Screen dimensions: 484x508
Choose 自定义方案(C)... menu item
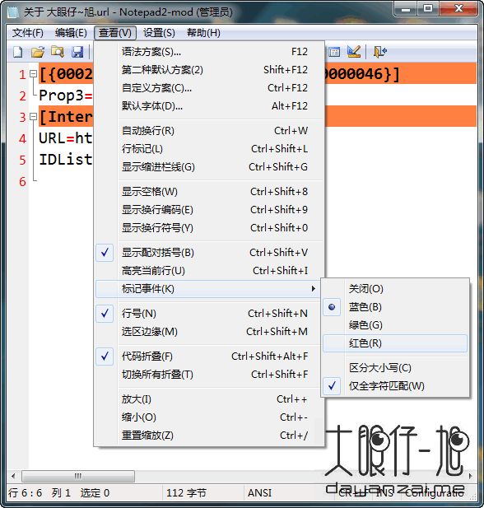[210, 88]
